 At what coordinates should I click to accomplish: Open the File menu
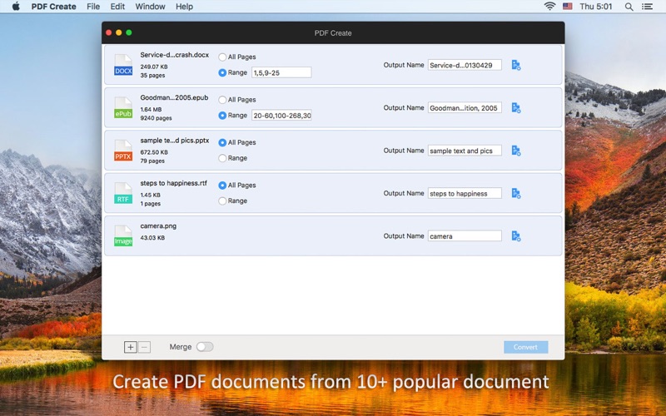pos(93,7)
